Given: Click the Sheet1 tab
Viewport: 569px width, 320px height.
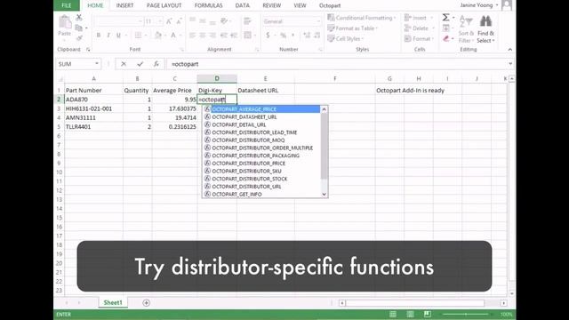Looking at the screenshot, I should click(113, 302).
